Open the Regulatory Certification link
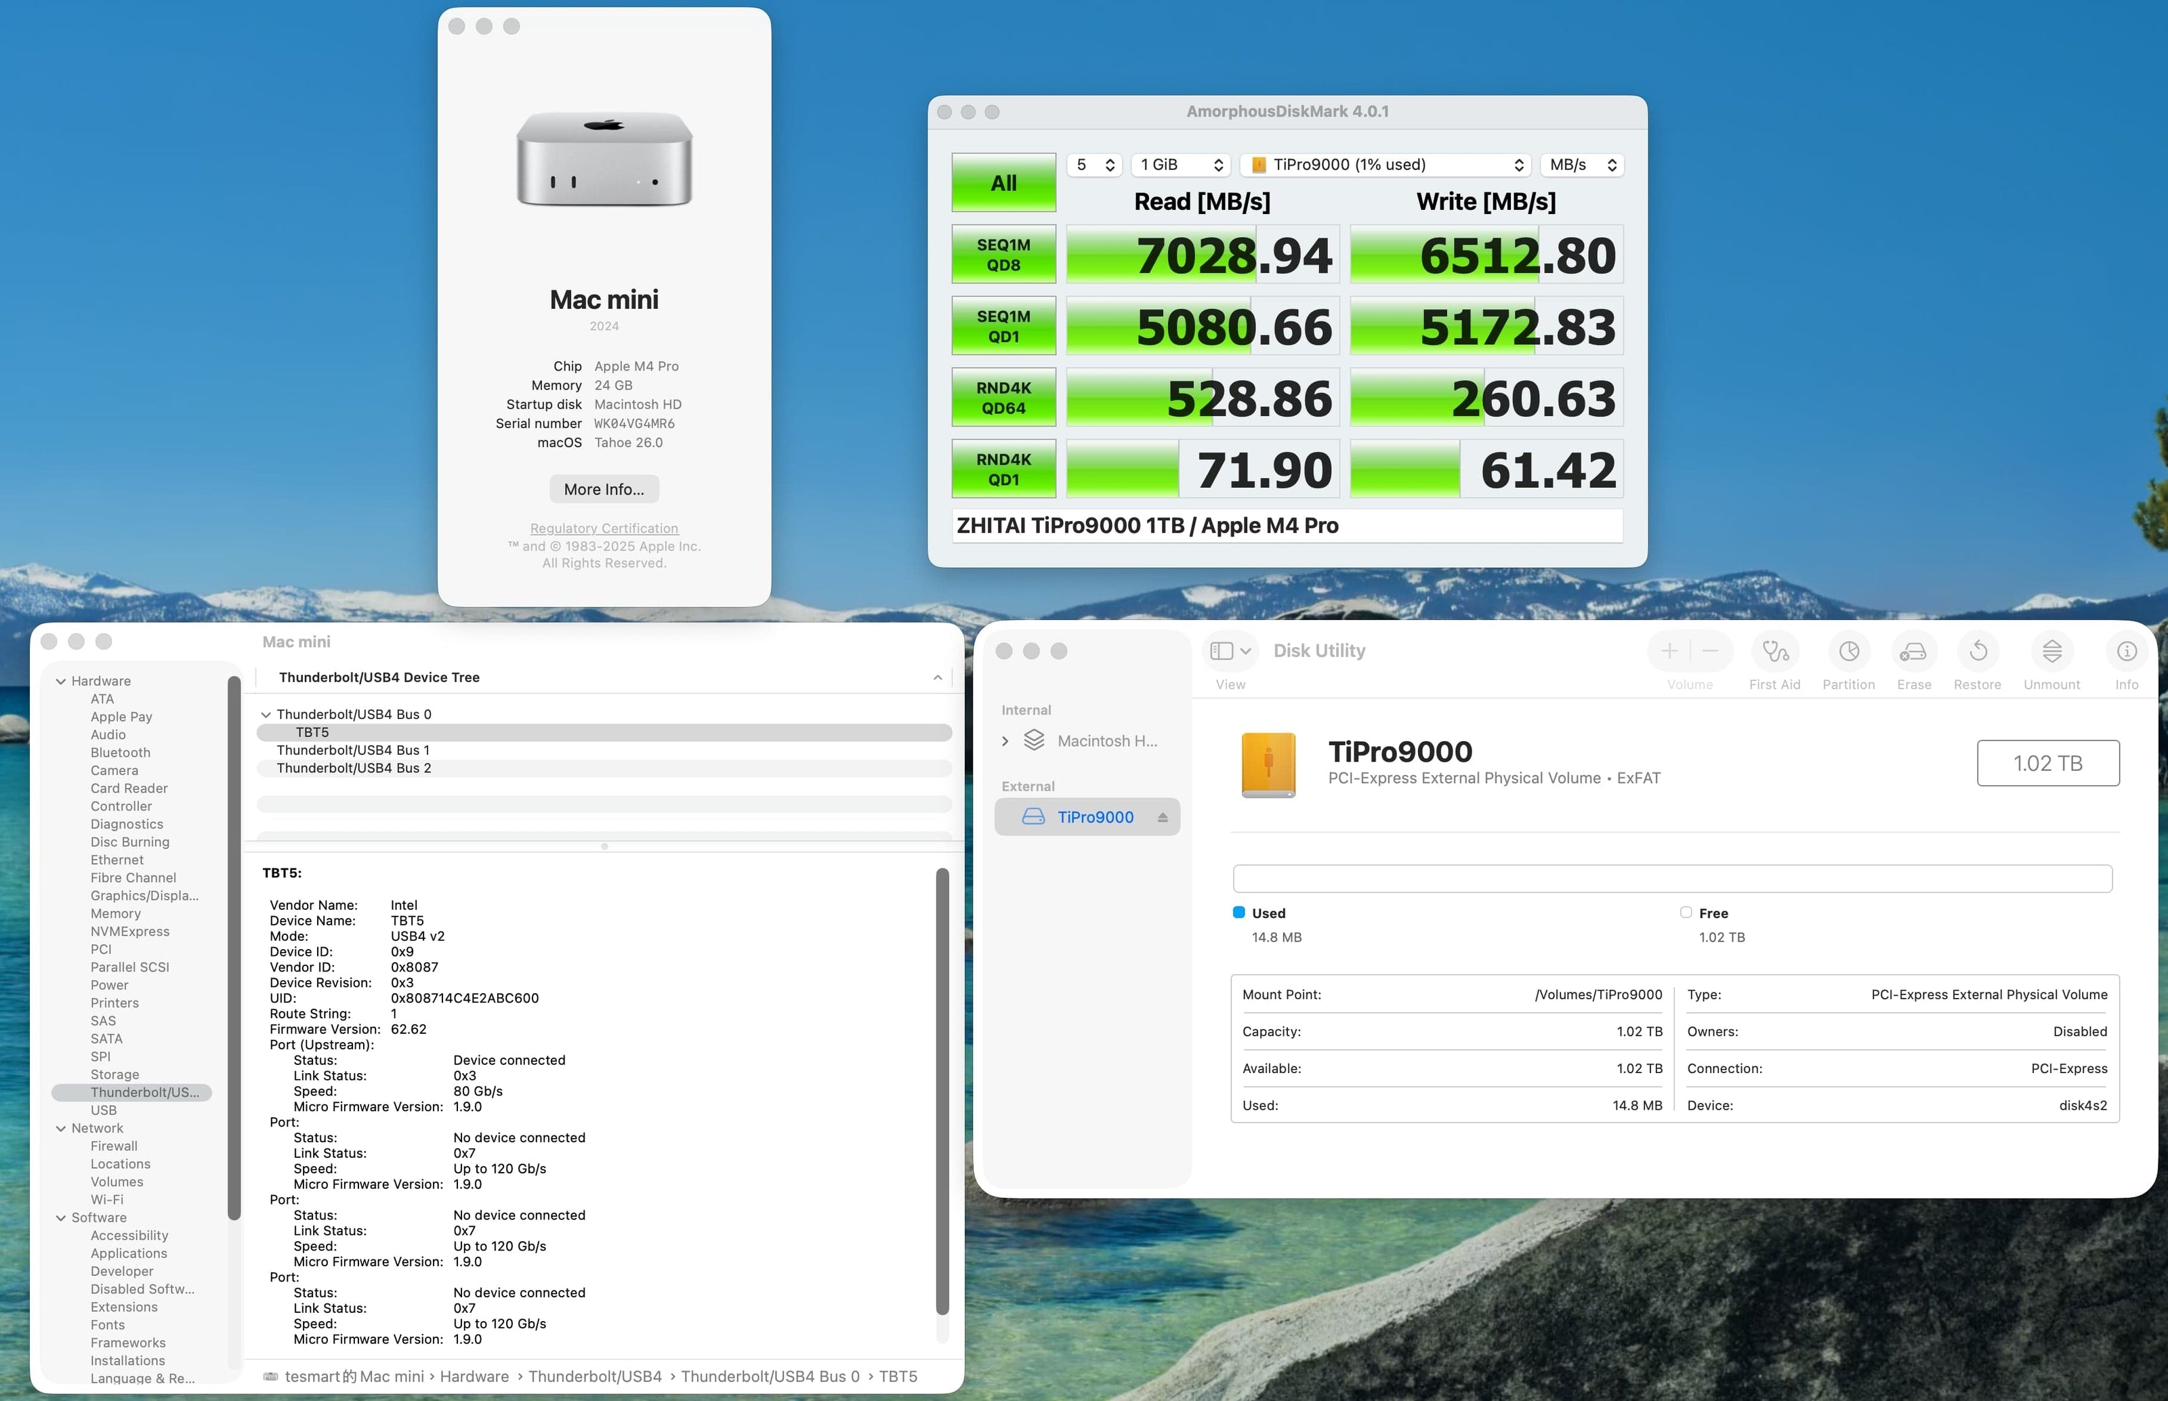Image resolution: width=2168 pixels, height=1401 pixels. tap(603, 528)
